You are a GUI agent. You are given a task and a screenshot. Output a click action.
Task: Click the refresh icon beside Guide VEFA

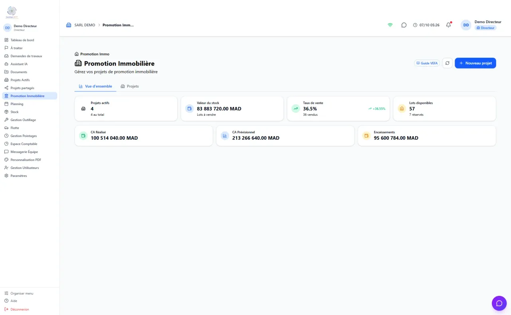[448, 63]
